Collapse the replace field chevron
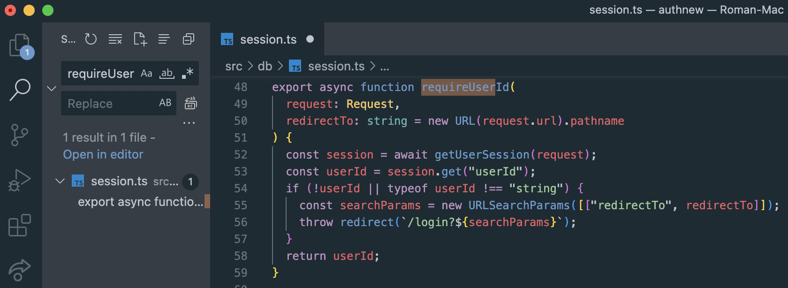 (x=52, y=88)
